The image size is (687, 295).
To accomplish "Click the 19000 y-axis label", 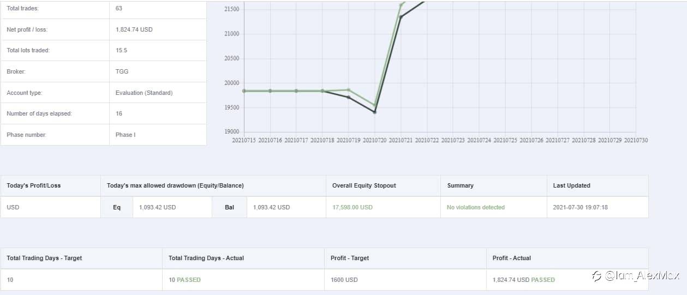I will tap(232, 131).
